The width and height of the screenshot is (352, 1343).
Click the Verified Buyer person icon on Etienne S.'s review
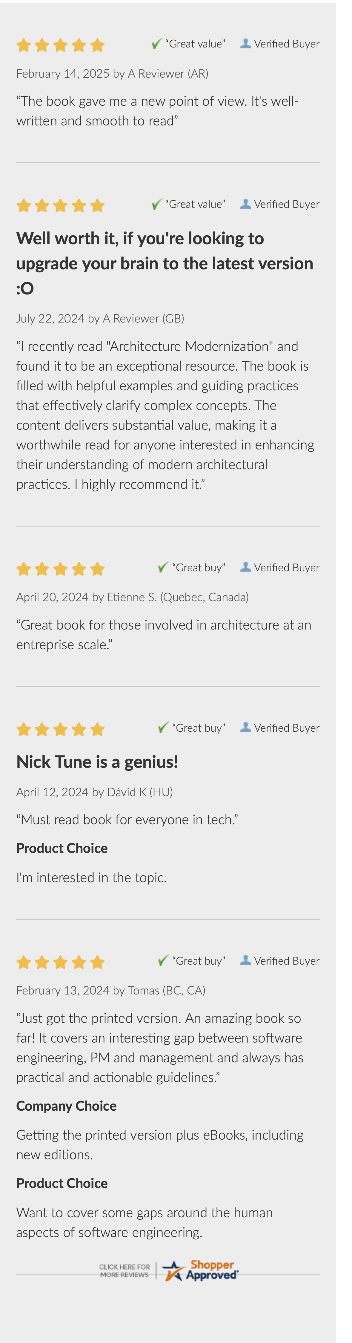pyautogui.click(x=245, y=567)
